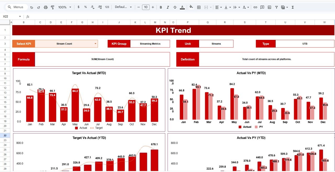Insert a chart

[269, 7]
